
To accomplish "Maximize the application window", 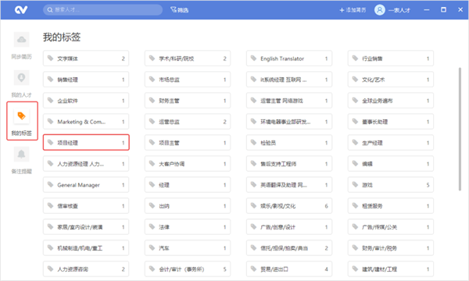I will [443, 10].
